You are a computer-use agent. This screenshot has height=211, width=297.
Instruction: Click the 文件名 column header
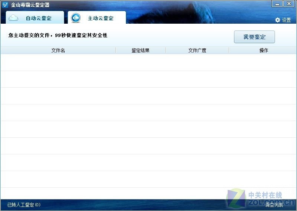pos(58,50)
